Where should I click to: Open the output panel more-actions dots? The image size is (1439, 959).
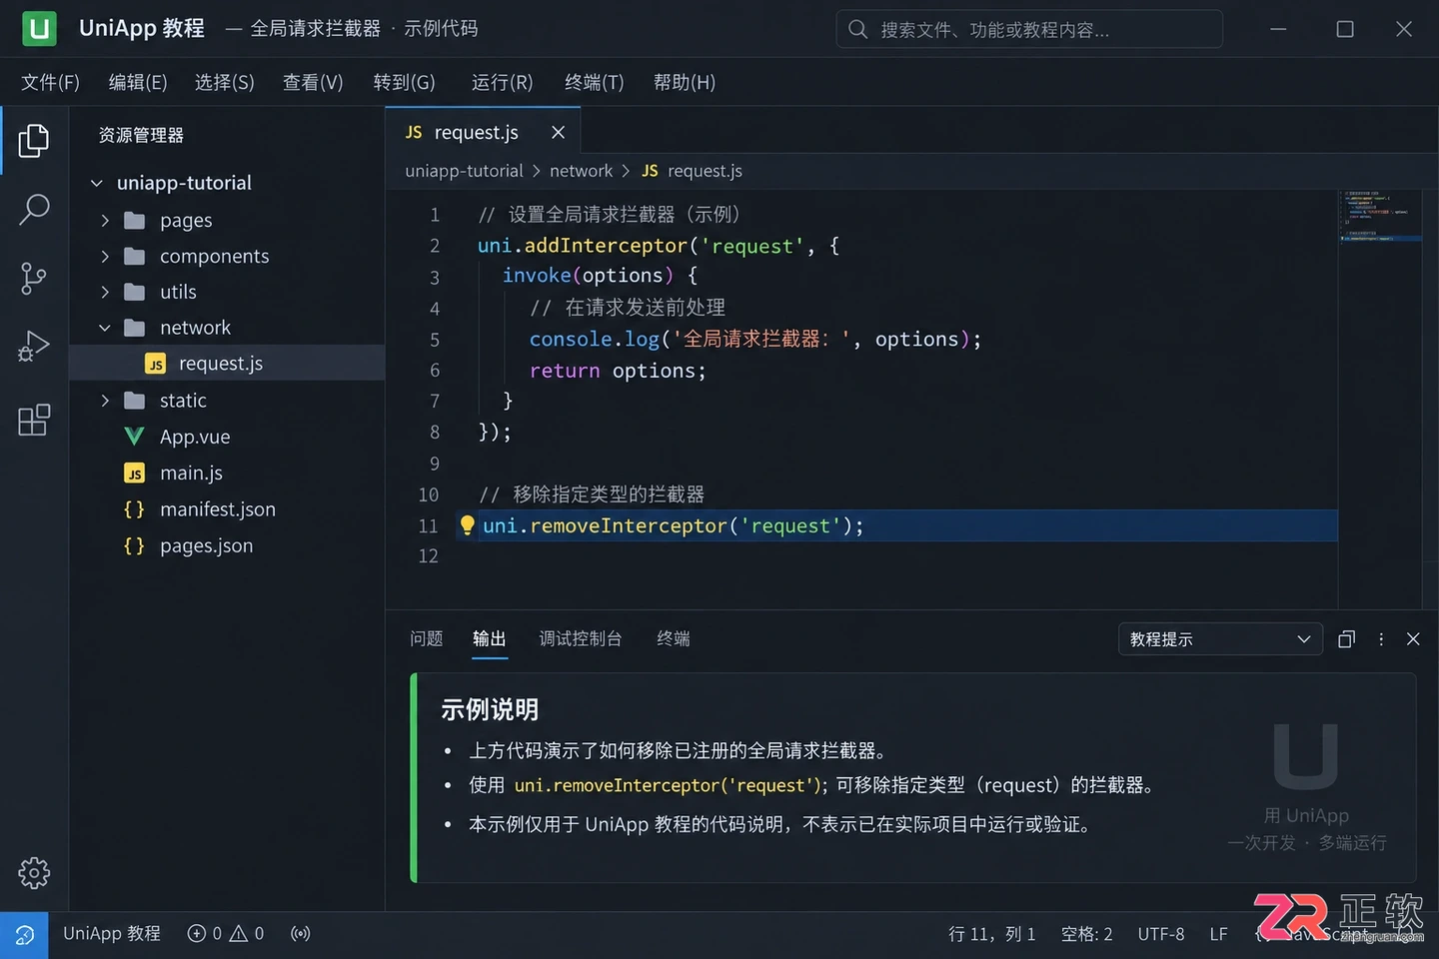(x=1381, y=639)
